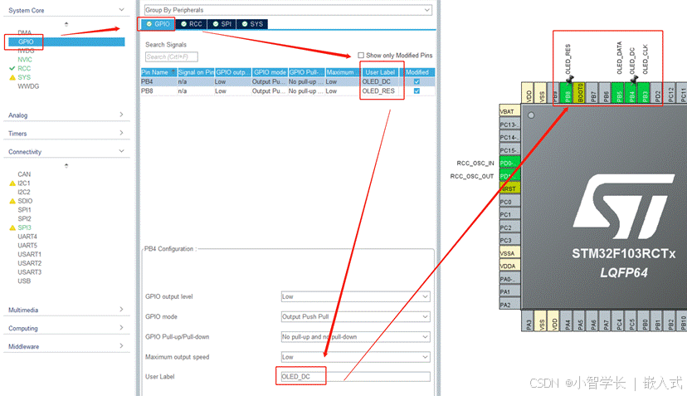Select SPI3 under Connectivity
Image resolution: width=687 pixels, height=396 pixels.
pyautogui.click(x=25, y=227)
